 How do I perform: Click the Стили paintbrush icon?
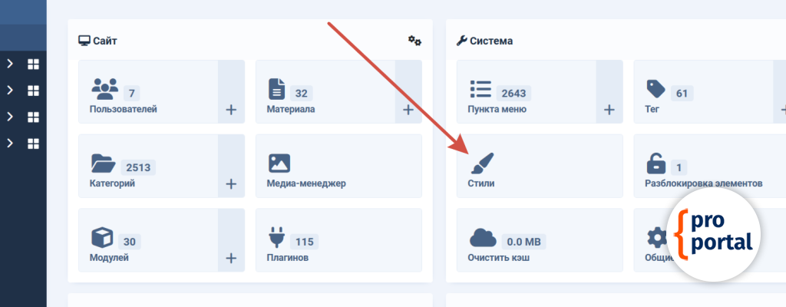(x=481, y=163)
